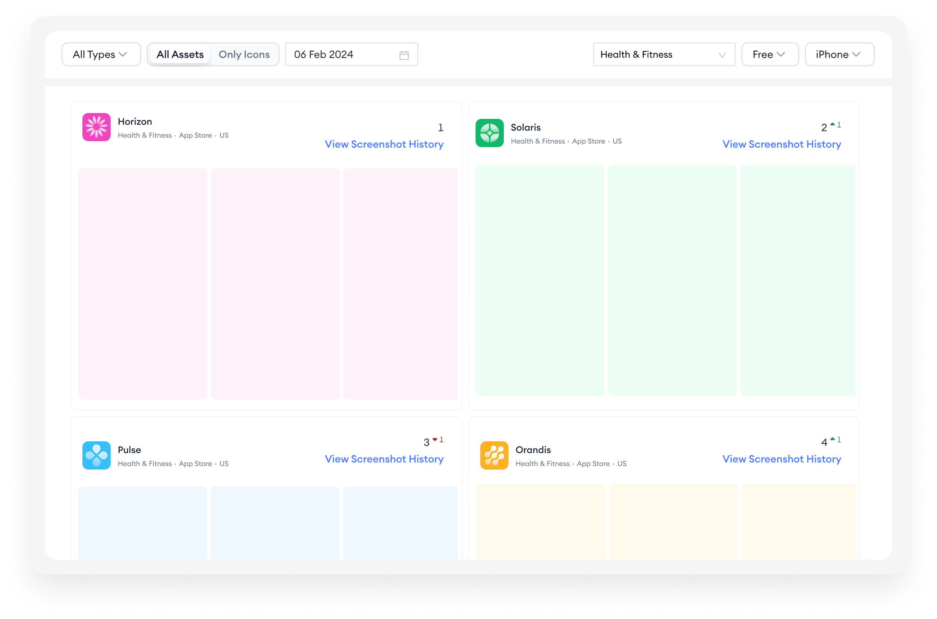937x619 pixels.
Task: View Screenshot History for Pulse
Action: click(384, 459)
